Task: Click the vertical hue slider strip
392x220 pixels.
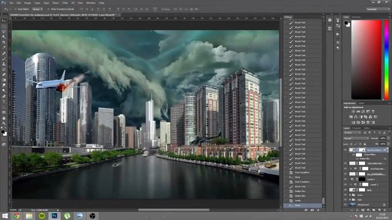Action: pos(386,60)
